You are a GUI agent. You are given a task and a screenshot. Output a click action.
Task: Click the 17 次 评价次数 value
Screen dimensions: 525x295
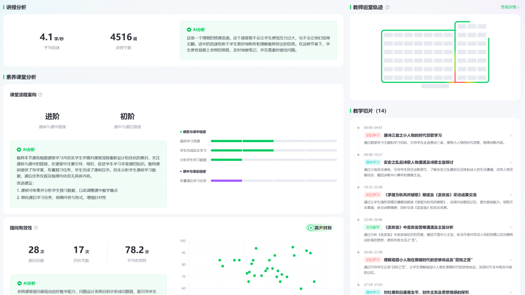(81, 250)
